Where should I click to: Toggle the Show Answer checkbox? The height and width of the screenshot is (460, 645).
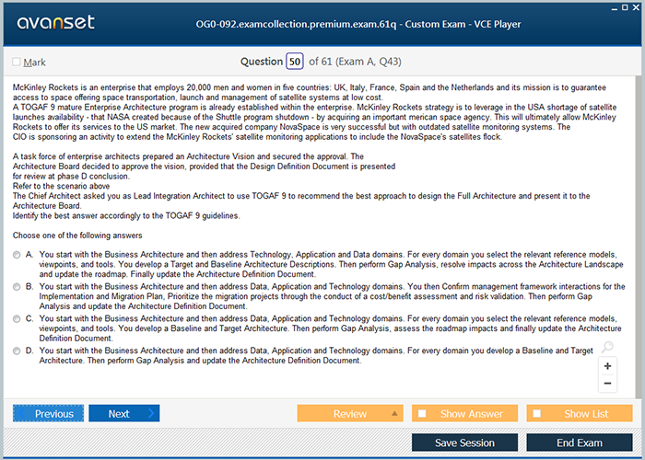coord(422,414)
